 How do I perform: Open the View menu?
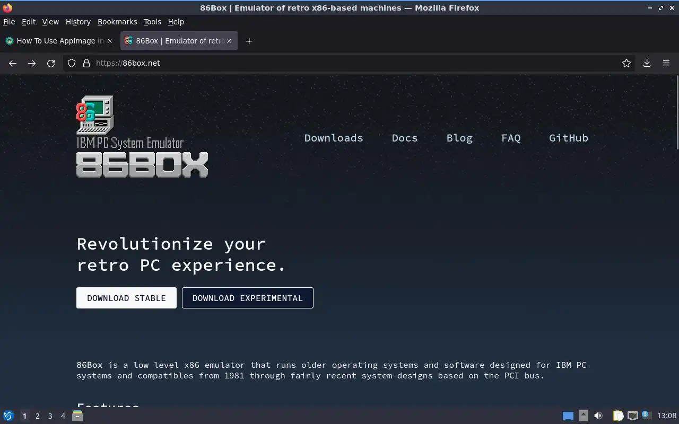[x=50, y=22]
